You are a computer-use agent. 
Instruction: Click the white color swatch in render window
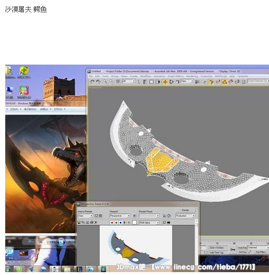point(134,223)
